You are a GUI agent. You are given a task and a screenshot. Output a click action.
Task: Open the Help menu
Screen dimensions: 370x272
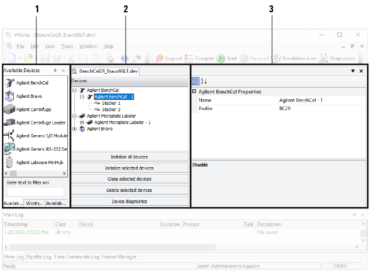tap(108, 46)
